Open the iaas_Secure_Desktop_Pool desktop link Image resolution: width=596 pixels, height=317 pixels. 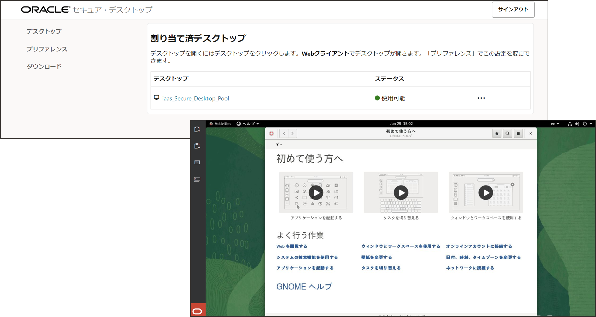click(195, 98)
